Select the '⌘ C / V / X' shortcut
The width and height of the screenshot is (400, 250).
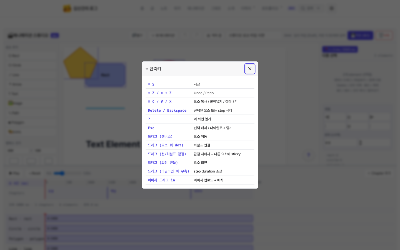click(x=160, y=102)
